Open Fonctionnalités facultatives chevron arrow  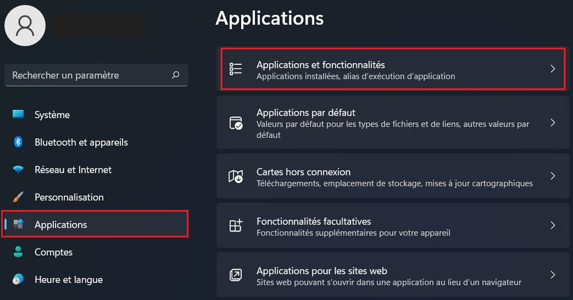coord(552,225)
